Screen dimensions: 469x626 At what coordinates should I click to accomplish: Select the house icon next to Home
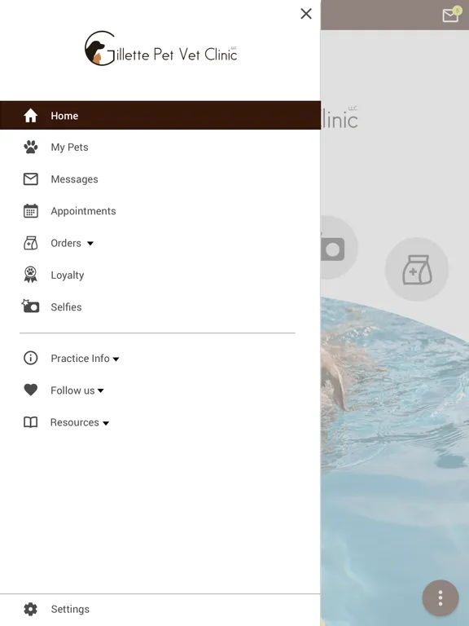click(x=31, y=116)
